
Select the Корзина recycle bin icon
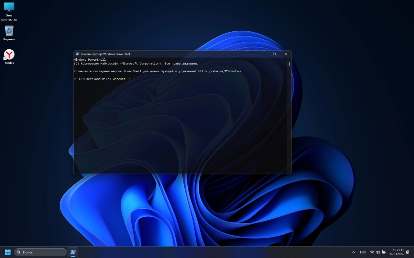(9, 33)
